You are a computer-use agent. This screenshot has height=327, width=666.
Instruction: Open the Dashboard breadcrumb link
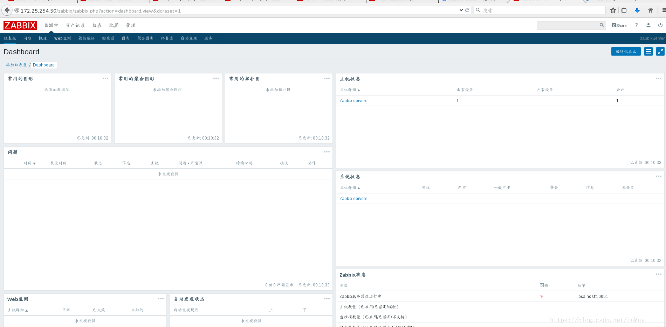(44, 65)
